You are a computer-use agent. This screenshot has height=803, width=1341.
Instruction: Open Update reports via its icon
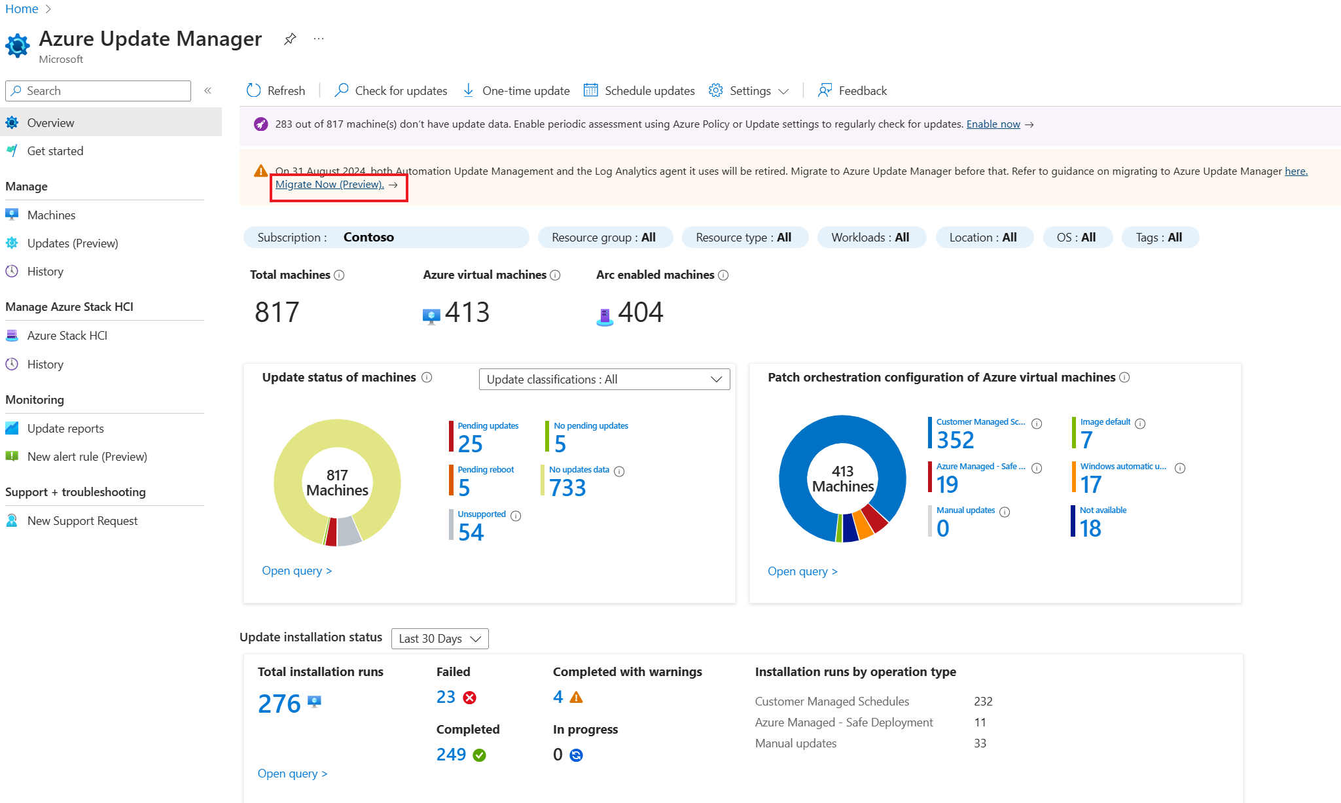12,428
